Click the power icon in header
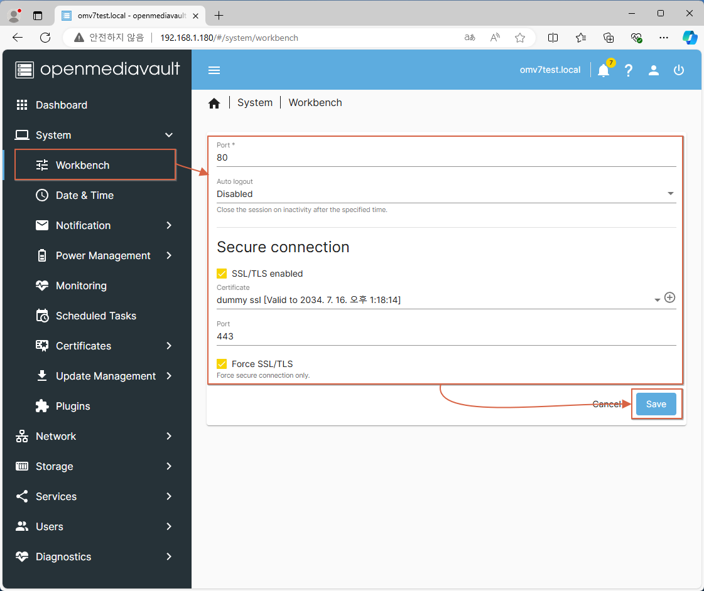 pyautogui.click(x=679, y=70)
